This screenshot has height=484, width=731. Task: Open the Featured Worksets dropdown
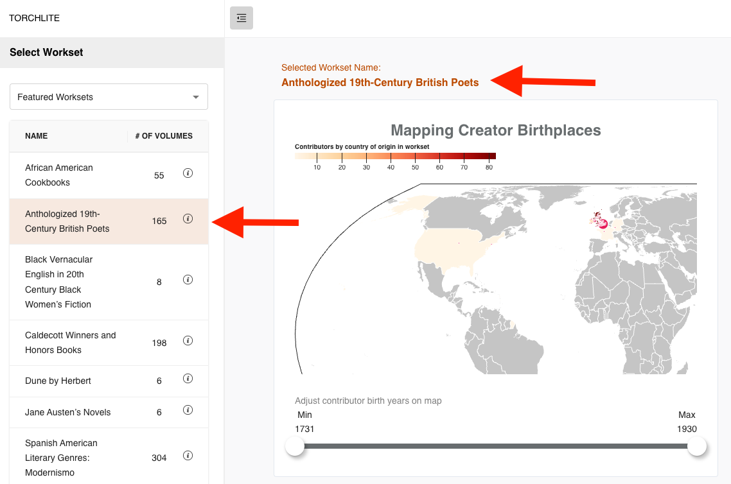109,97
